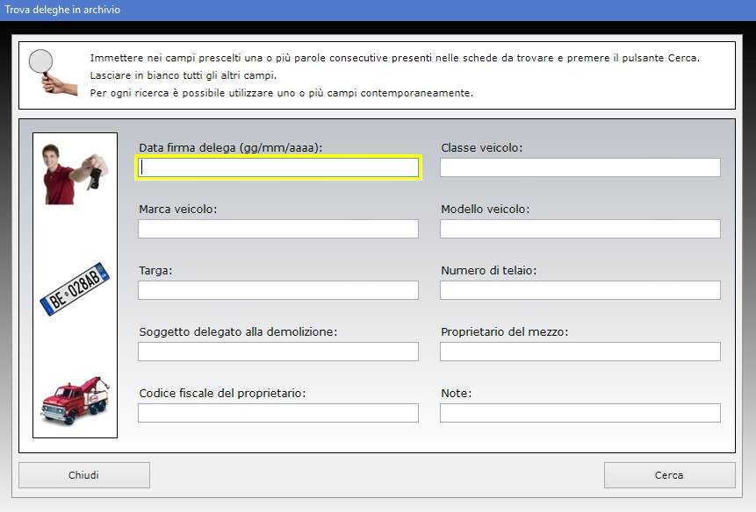
Task: Click the Soggetto delegato alla demolizione field
Action: pos(278,352)
